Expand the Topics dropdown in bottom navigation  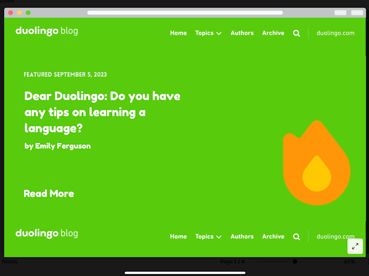[208, 236]
